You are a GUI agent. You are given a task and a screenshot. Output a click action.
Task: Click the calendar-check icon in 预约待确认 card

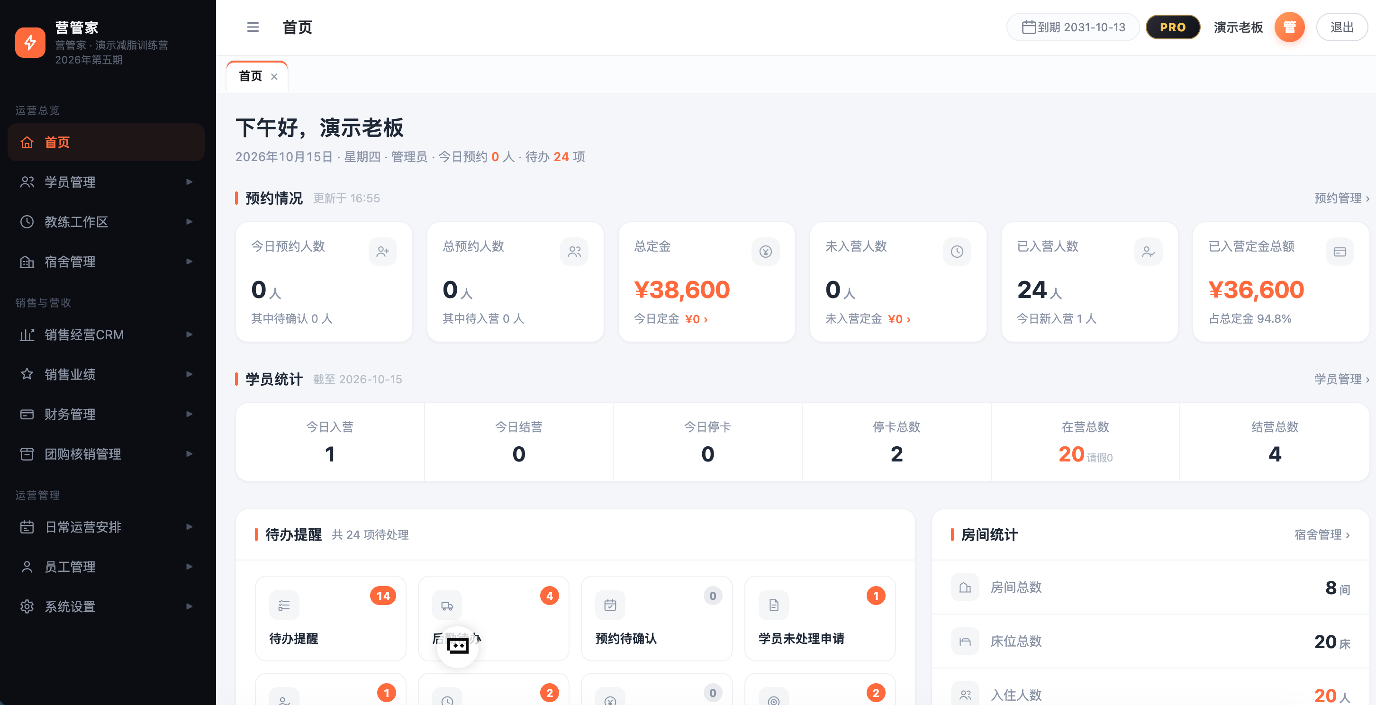click(x=610, y=605)
